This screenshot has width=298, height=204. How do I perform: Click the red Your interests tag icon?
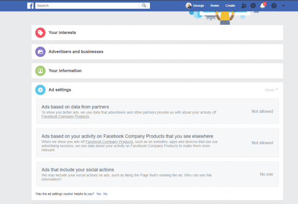pyautogui.click(x=40, y=33)
